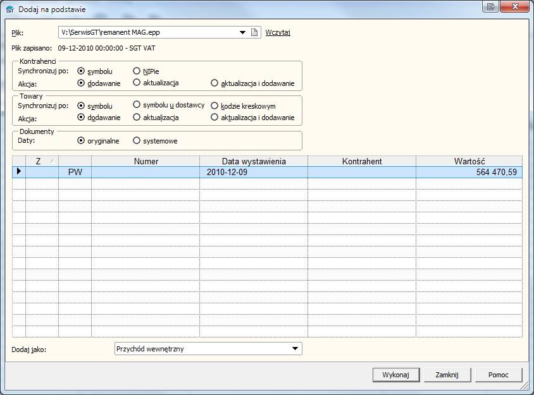Click the Pomoc button

(498, 375)
